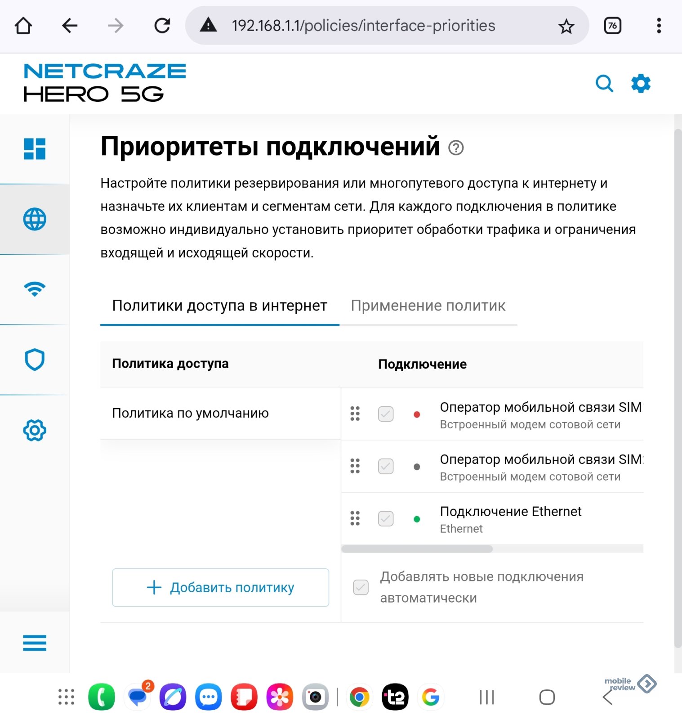The height and width of the screenshot is (720, 682).
Task: Switch to Применение политик tab
Action: 428,306
